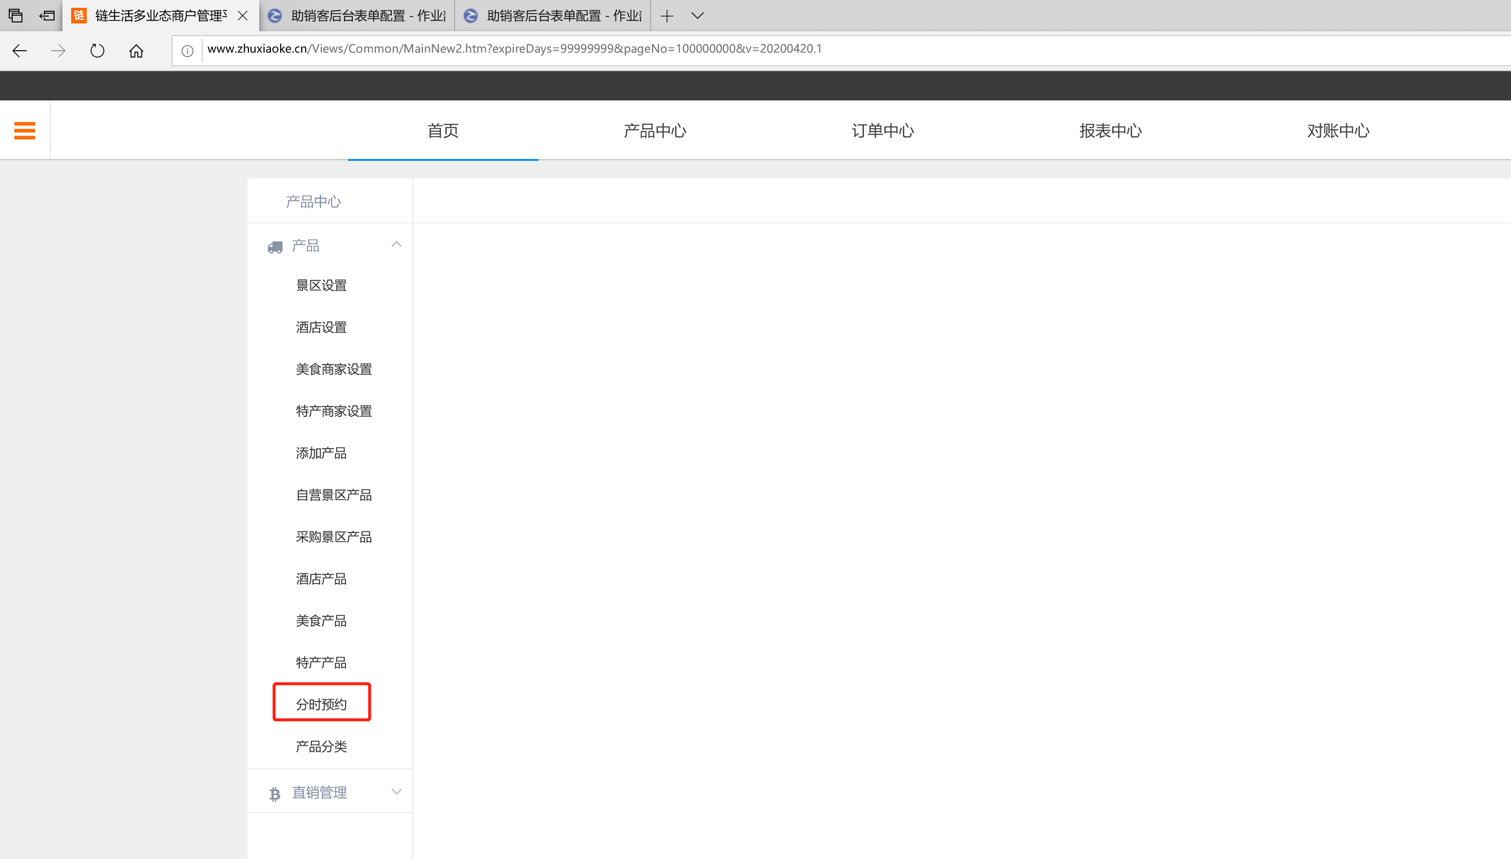Click the browser back arrow
This screenshot has height=859, width=1511.
19,51
